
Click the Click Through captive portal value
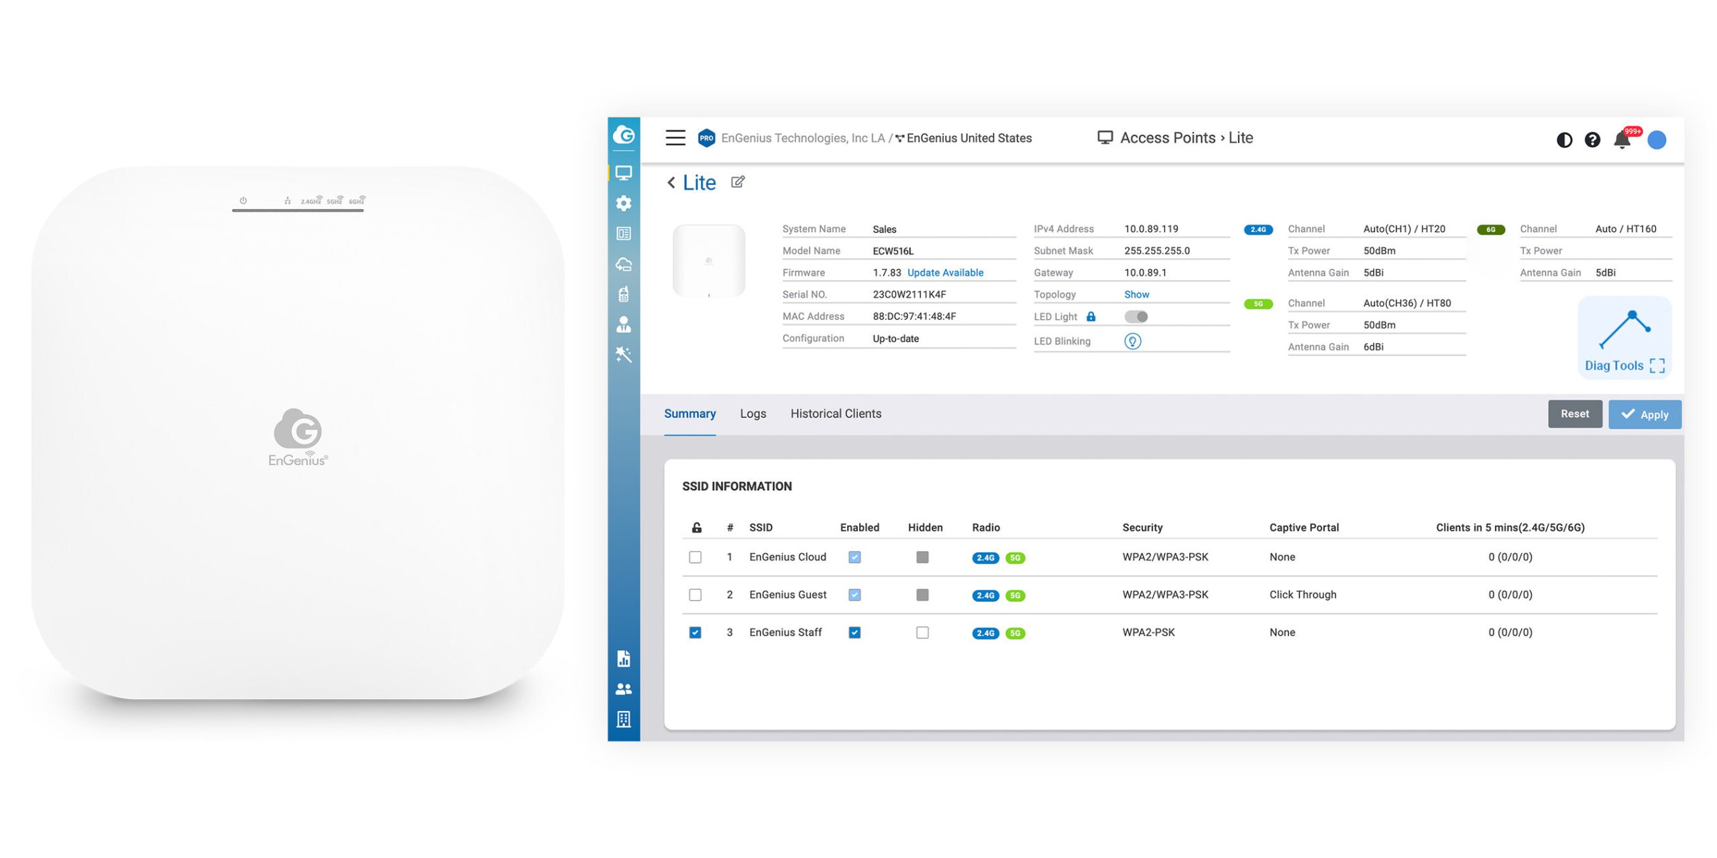click(1302, 595)
